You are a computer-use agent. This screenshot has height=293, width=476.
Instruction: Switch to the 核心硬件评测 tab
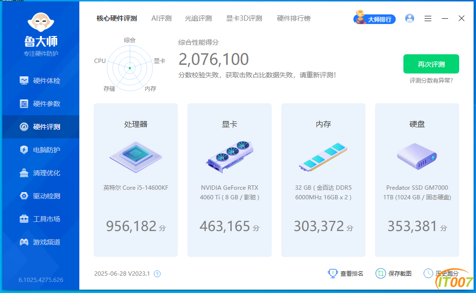click(116, 19)
